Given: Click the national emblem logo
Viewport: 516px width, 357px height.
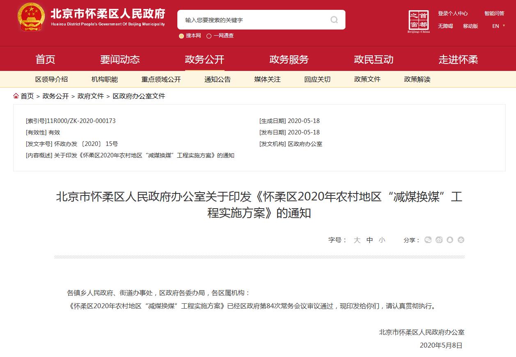Looking at the screenshot, I should coord(31,17).
